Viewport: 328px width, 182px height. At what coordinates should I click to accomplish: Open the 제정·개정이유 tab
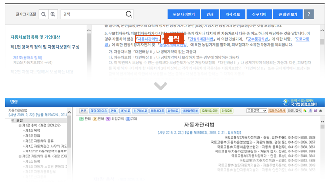tap(98, 111)
